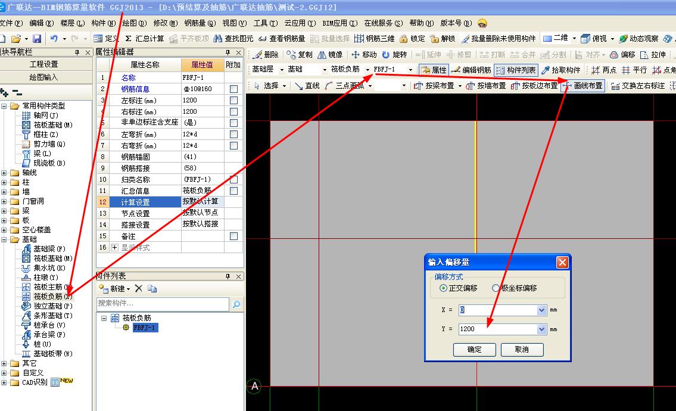Delete component with X icon in 构件列表
676x411 pixels.
point(138,288)
